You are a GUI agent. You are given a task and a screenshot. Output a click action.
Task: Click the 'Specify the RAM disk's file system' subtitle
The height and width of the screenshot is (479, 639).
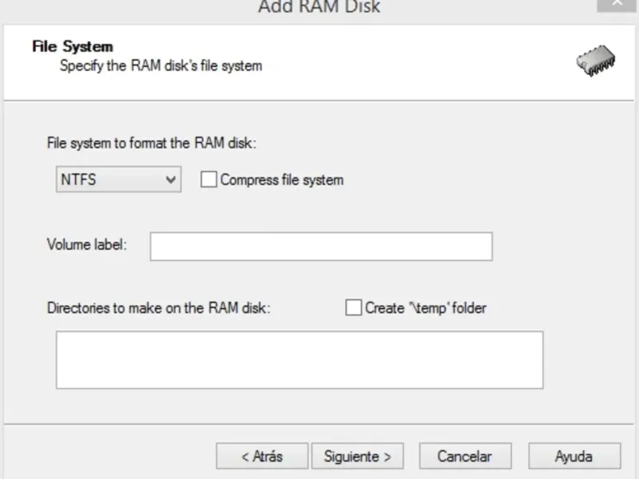pos(161,65)
